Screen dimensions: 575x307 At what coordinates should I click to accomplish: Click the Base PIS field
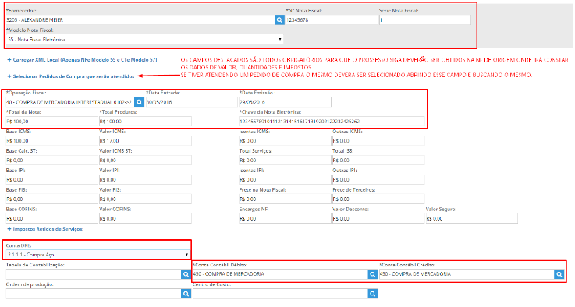[x=51, y=199]
